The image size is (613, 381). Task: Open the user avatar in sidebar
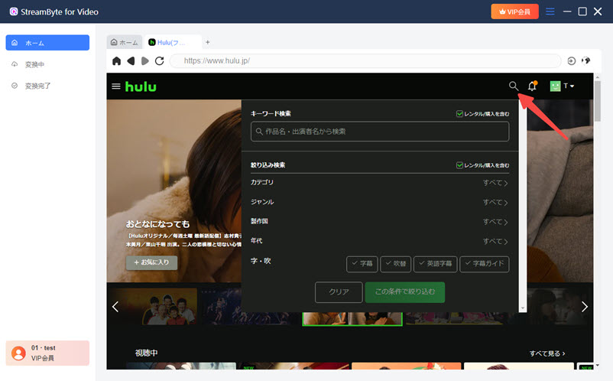[18, 353]
